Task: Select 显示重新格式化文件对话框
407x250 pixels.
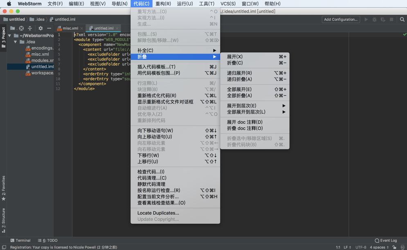Action: pos(175,102)
